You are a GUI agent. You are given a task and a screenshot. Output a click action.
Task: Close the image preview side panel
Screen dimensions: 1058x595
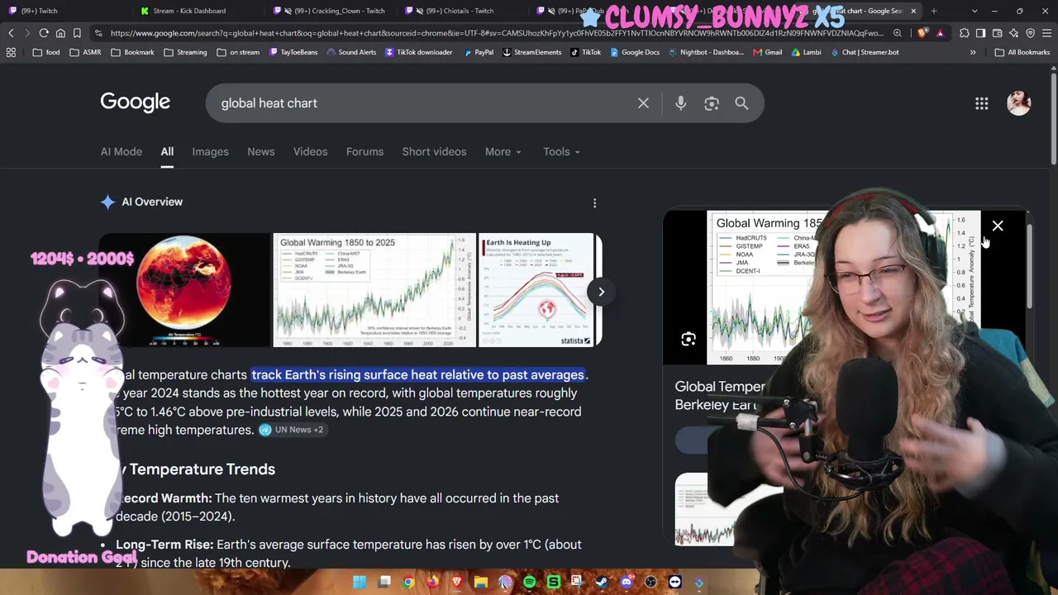(x=998, y=226)
